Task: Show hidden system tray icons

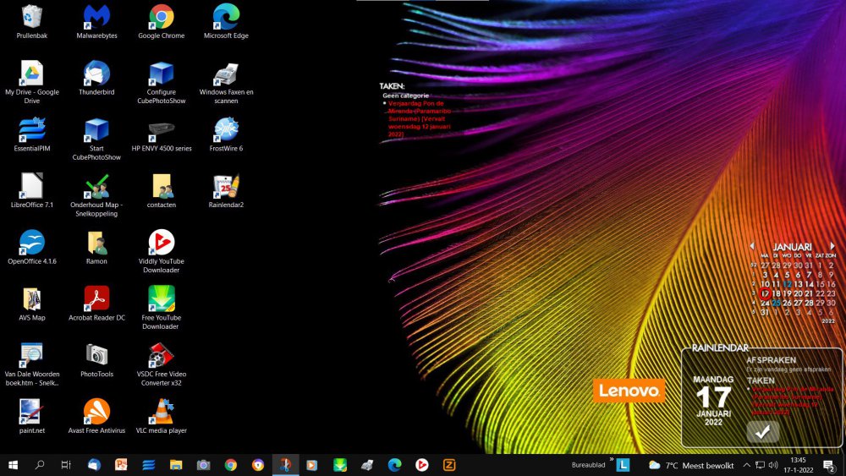Action: coord(746,465)
